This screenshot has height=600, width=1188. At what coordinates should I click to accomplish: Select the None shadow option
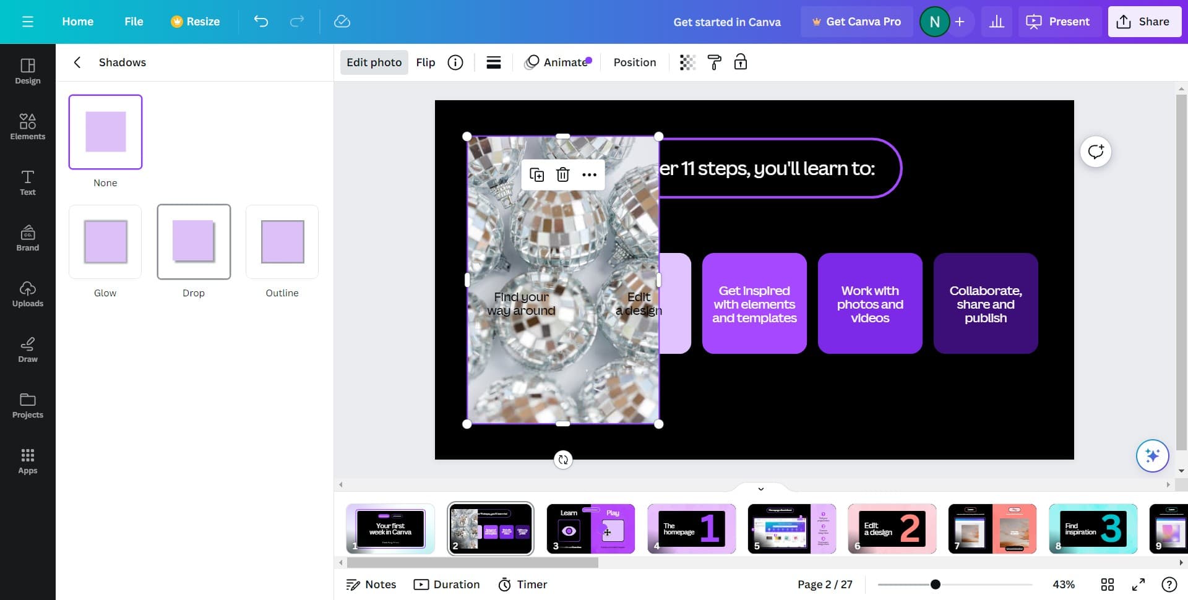(x=105, y=132)
